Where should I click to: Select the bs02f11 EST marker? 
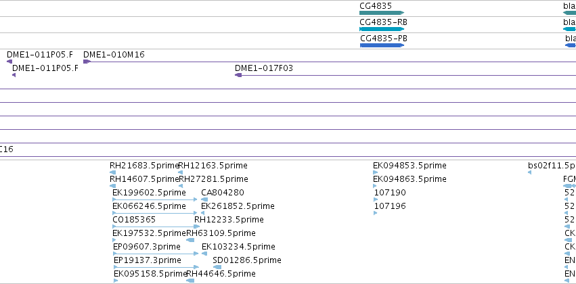click(x=529, y=172)
